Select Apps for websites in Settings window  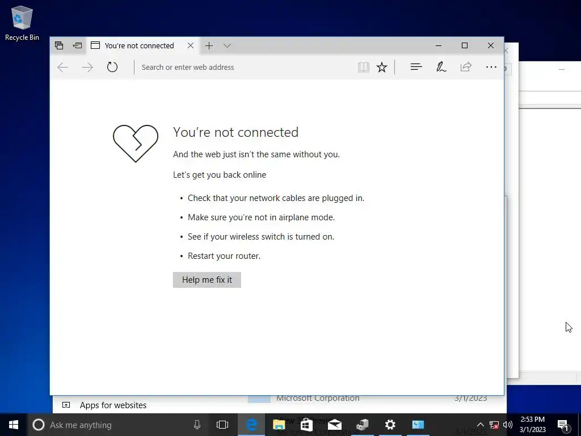coord(113,405)
